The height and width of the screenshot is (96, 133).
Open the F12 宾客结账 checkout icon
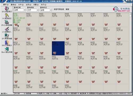click(x=7, y=22)
